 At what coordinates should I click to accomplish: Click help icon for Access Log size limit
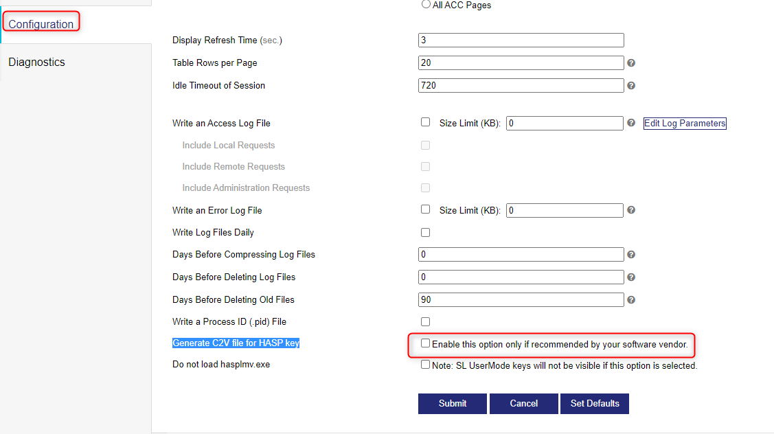[631, 124]
